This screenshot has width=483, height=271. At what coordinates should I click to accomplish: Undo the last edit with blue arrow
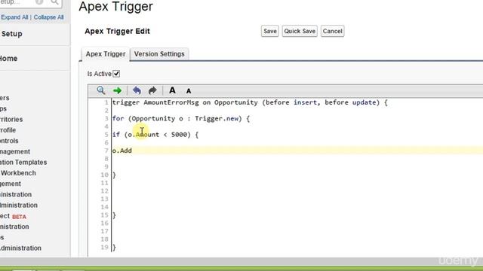point(137,90)
